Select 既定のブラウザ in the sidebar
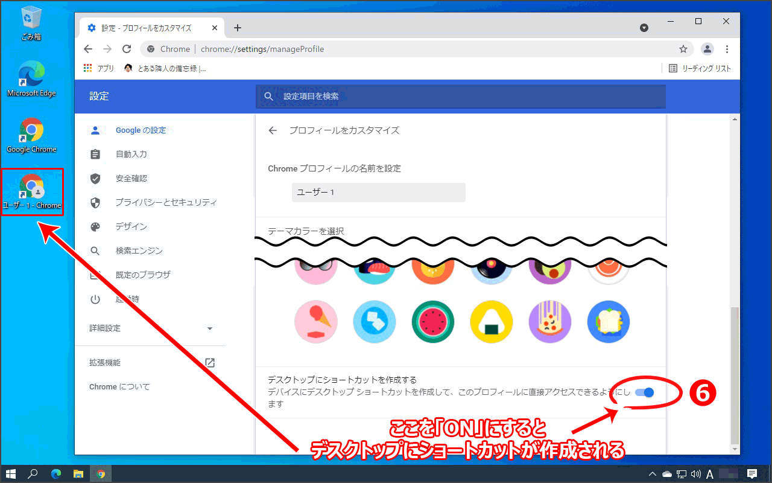This screenshot has height=483, width=772. tap(143, 275)
